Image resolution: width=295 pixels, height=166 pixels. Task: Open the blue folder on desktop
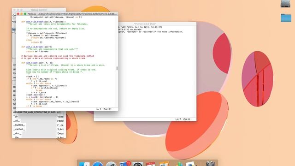286,18
